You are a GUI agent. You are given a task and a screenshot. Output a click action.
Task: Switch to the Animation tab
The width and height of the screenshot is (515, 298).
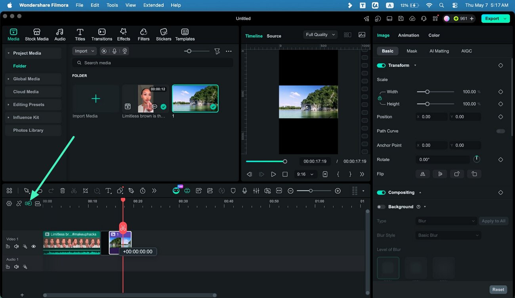408,35
